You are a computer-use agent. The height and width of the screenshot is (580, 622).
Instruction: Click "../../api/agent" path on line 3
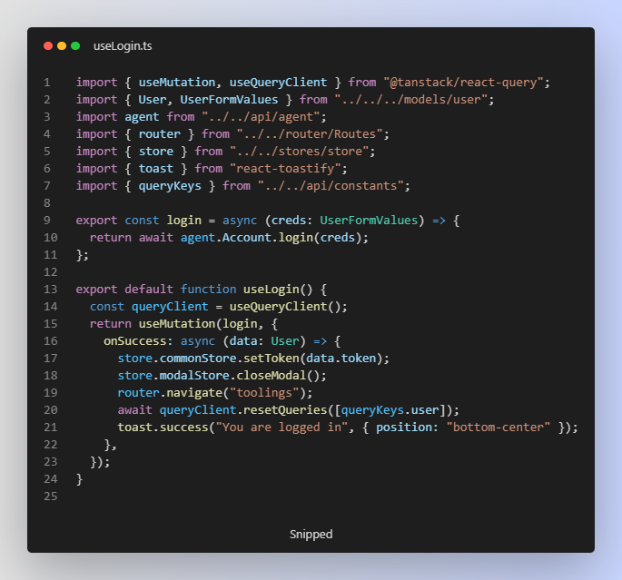(261, 117)
